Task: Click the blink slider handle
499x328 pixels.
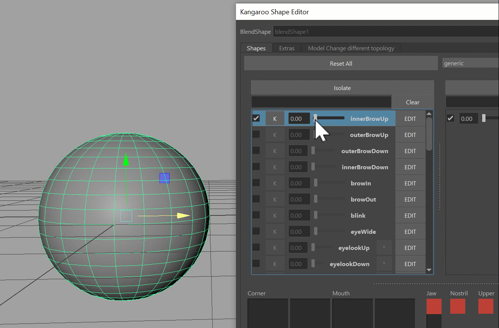Action: point(316,215)
